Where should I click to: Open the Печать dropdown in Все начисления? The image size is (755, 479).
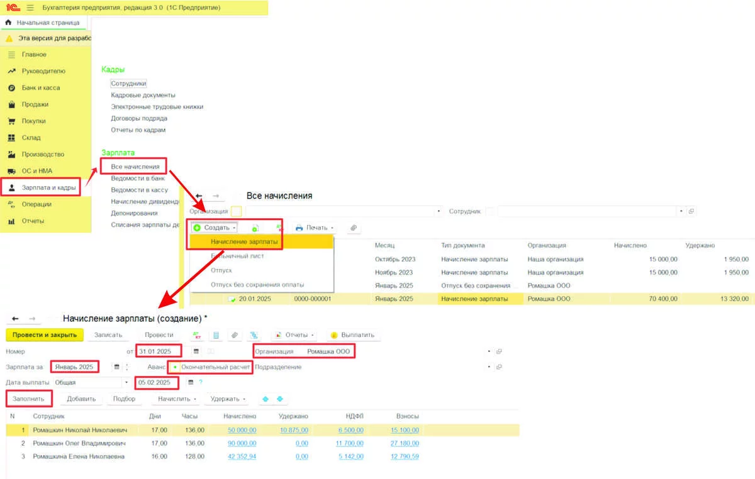coord(314,228)
